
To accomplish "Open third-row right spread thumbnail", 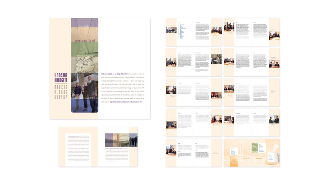I will click(x=252, y=93).
